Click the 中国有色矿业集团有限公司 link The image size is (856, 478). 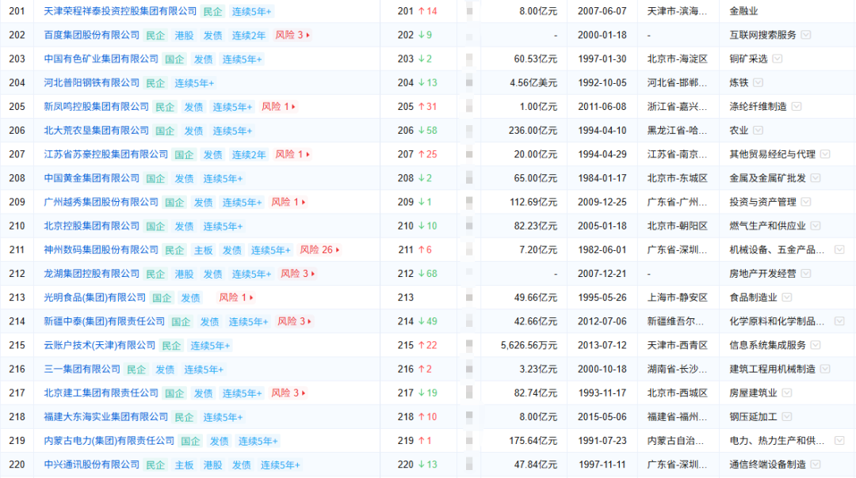101,59
